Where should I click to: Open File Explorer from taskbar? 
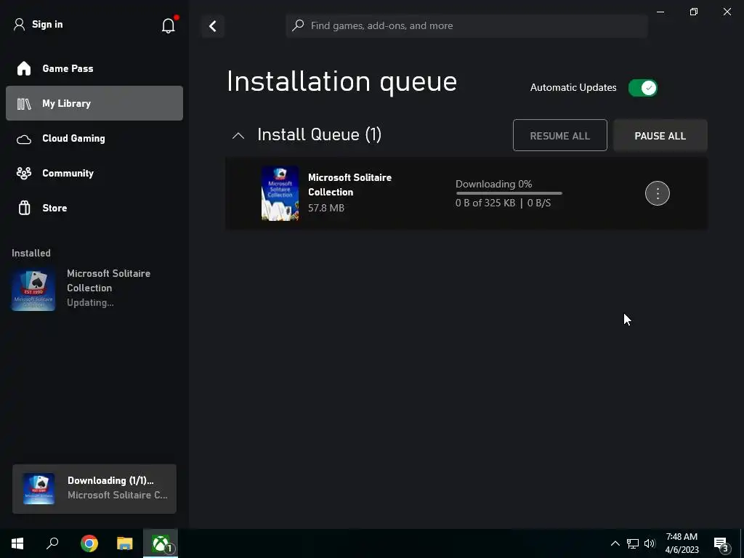click(x=125, y=543)
